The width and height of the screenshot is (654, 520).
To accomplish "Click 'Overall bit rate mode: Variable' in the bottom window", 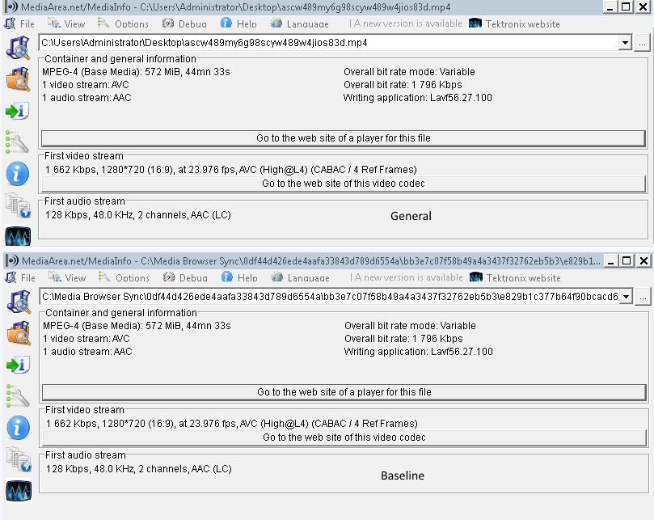I will point(410,326).
